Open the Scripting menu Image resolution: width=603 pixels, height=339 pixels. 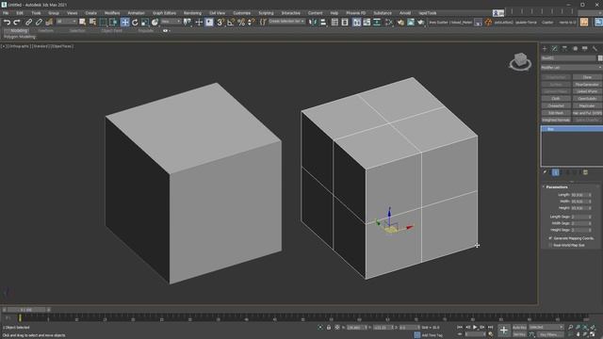(x=266, y=12)
